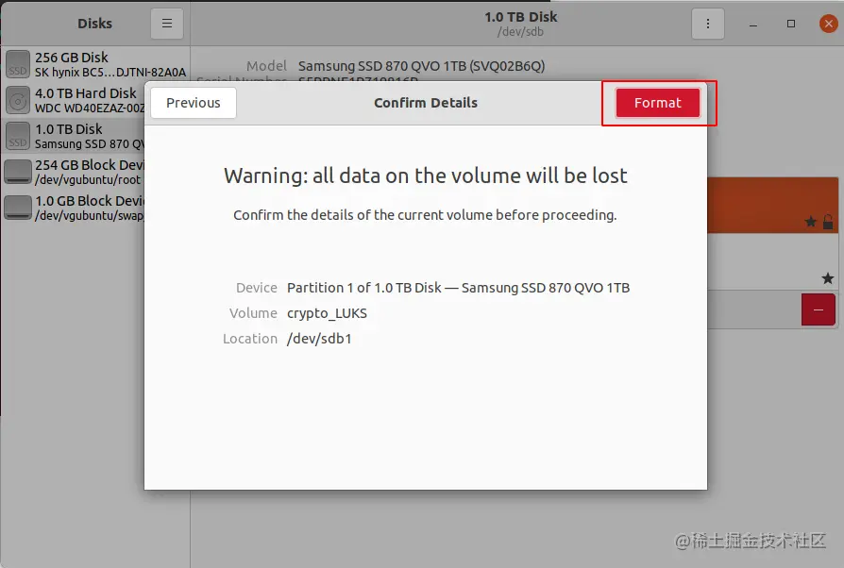Viewport: 844px width, 568px height.
Task: Select the '4.0 TB Hard Disk' entry
Action: pyautogui.click(x=75, y=100)
